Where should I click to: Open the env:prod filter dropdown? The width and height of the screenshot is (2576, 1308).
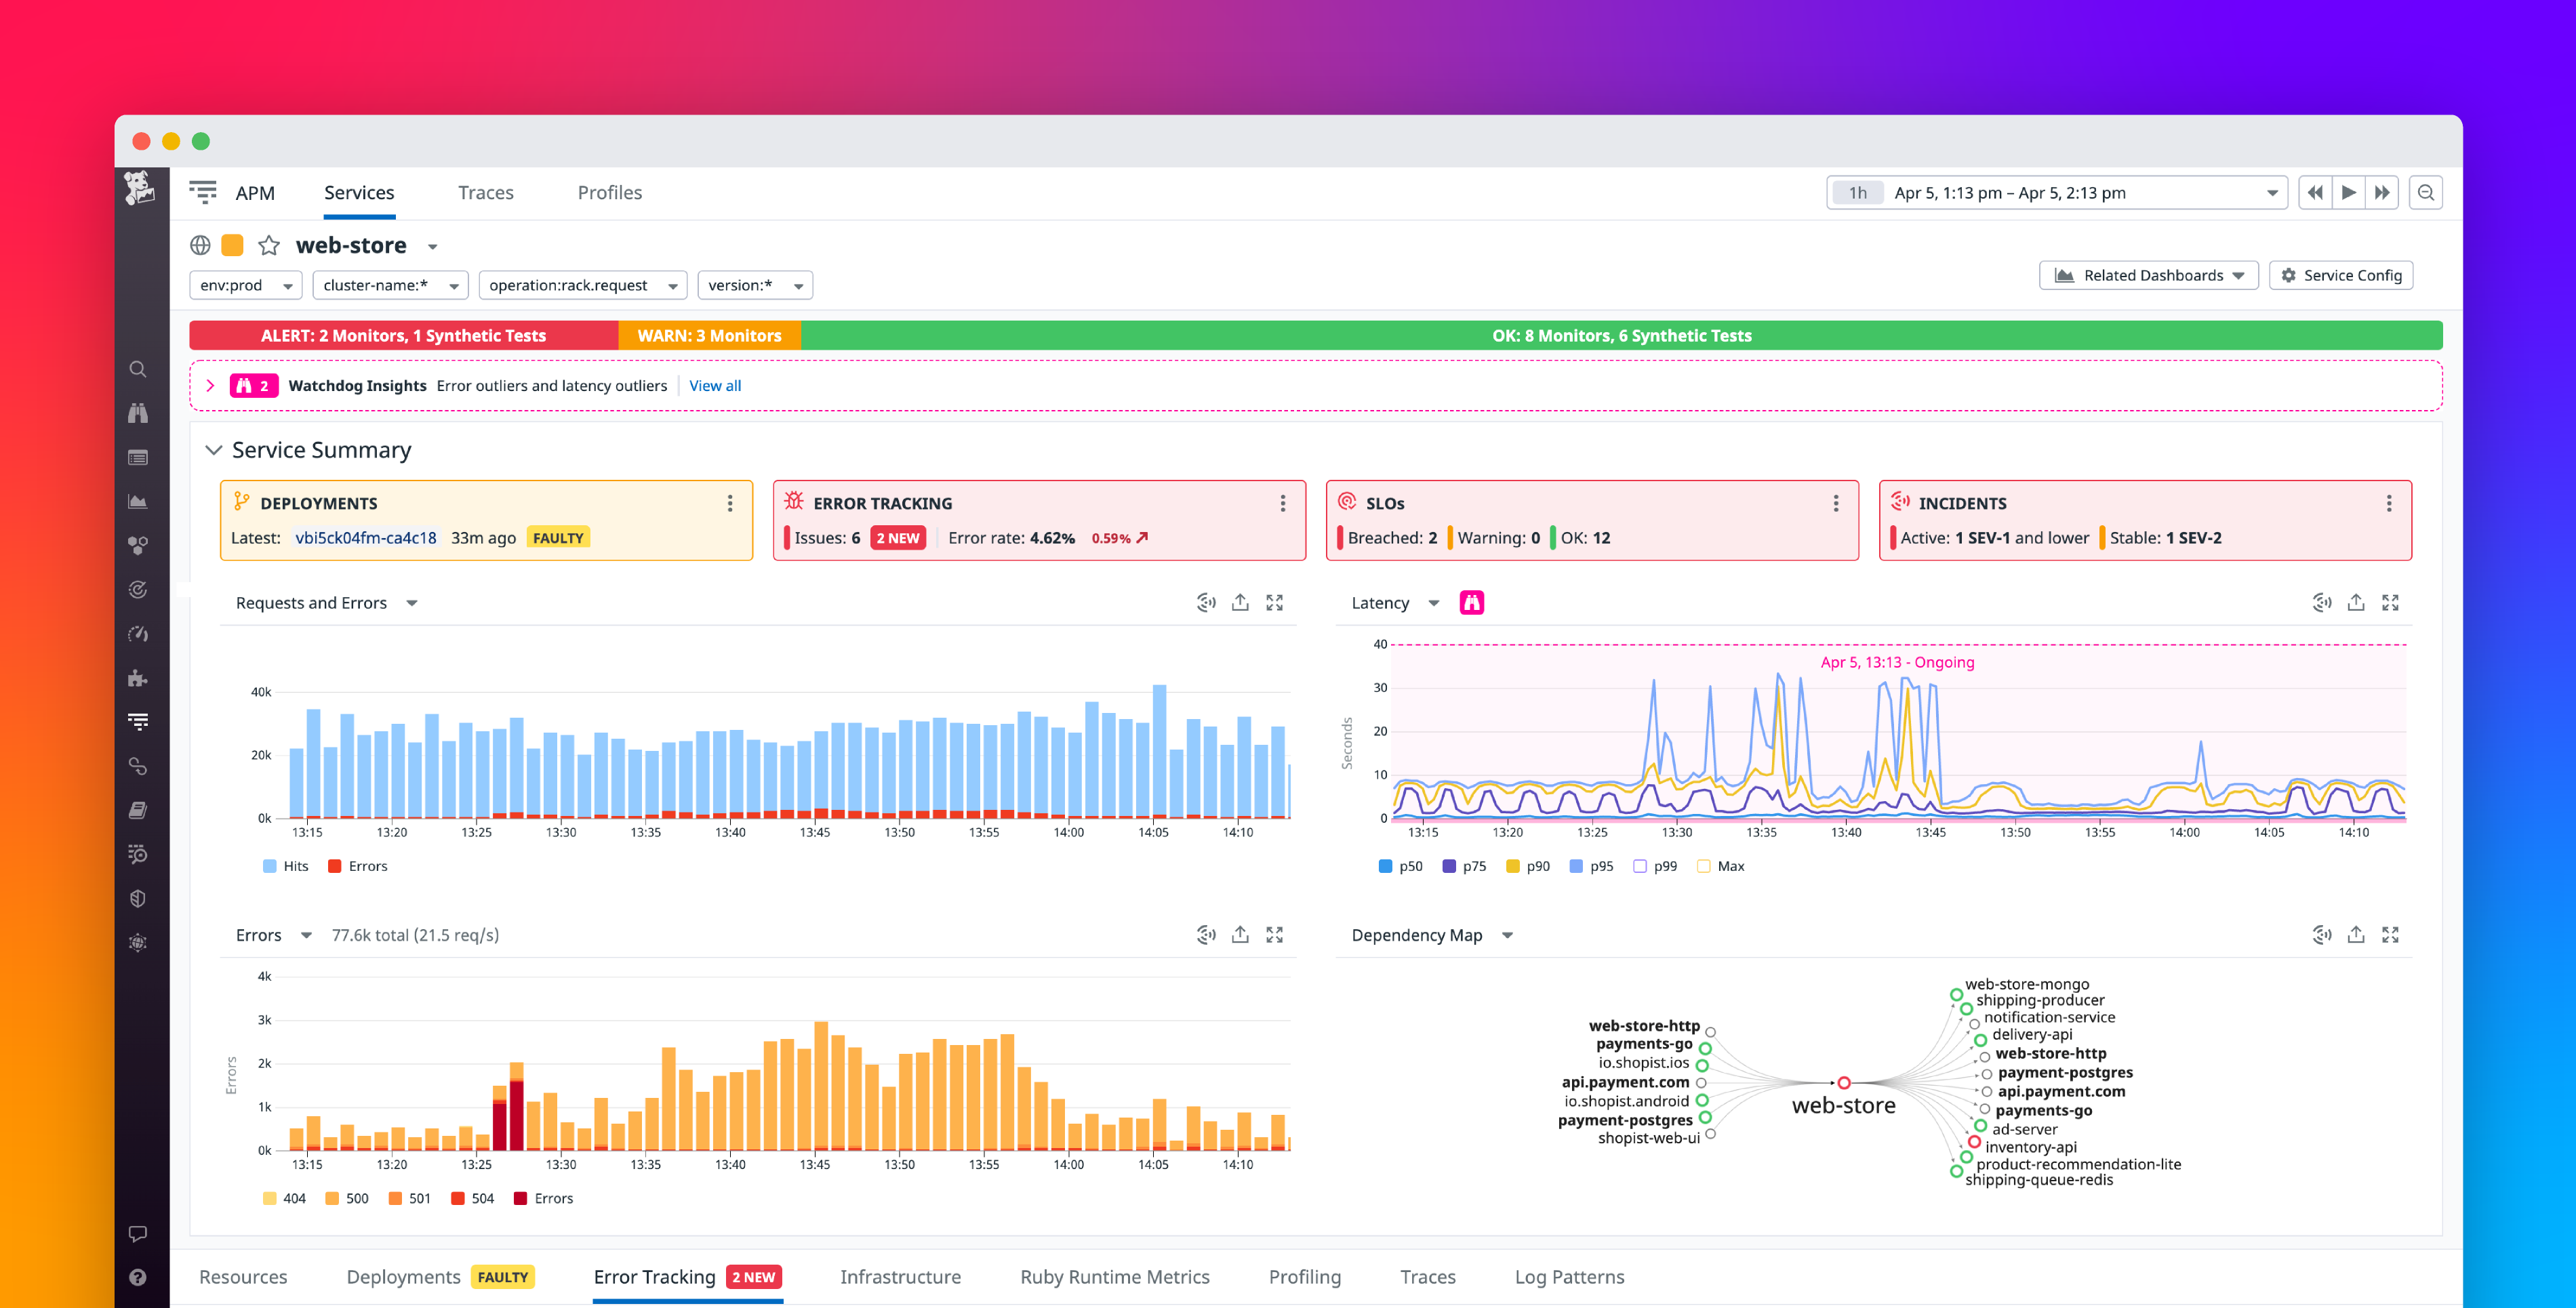[245, 285]
